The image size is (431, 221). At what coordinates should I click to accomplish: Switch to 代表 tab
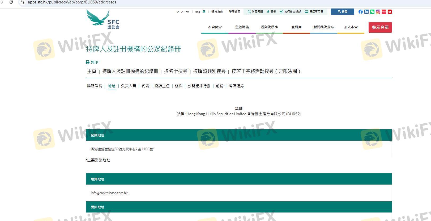(x=145, y=86)
